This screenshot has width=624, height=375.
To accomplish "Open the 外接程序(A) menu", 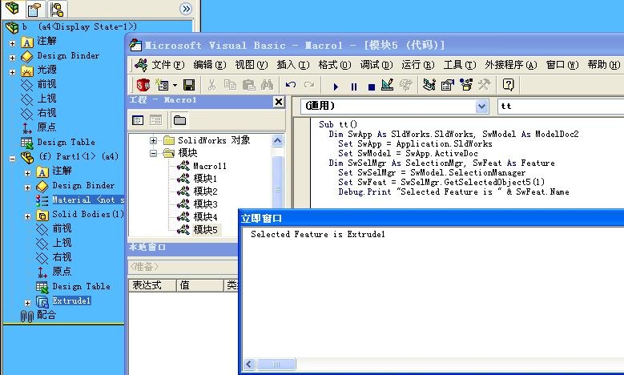I will (x=510, y=64).
